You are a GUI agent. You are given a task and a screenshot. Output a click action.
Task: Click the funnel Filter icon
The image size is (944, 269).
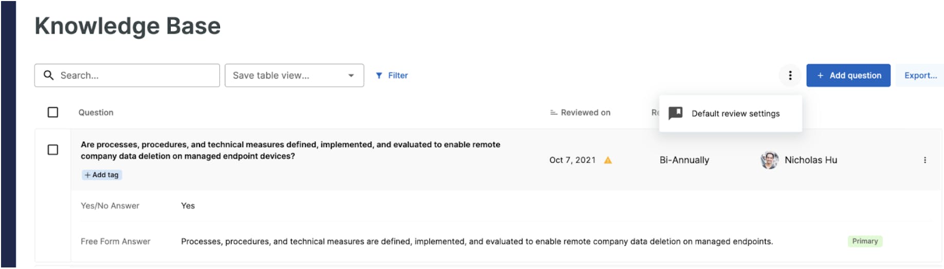tap(379, 75)
